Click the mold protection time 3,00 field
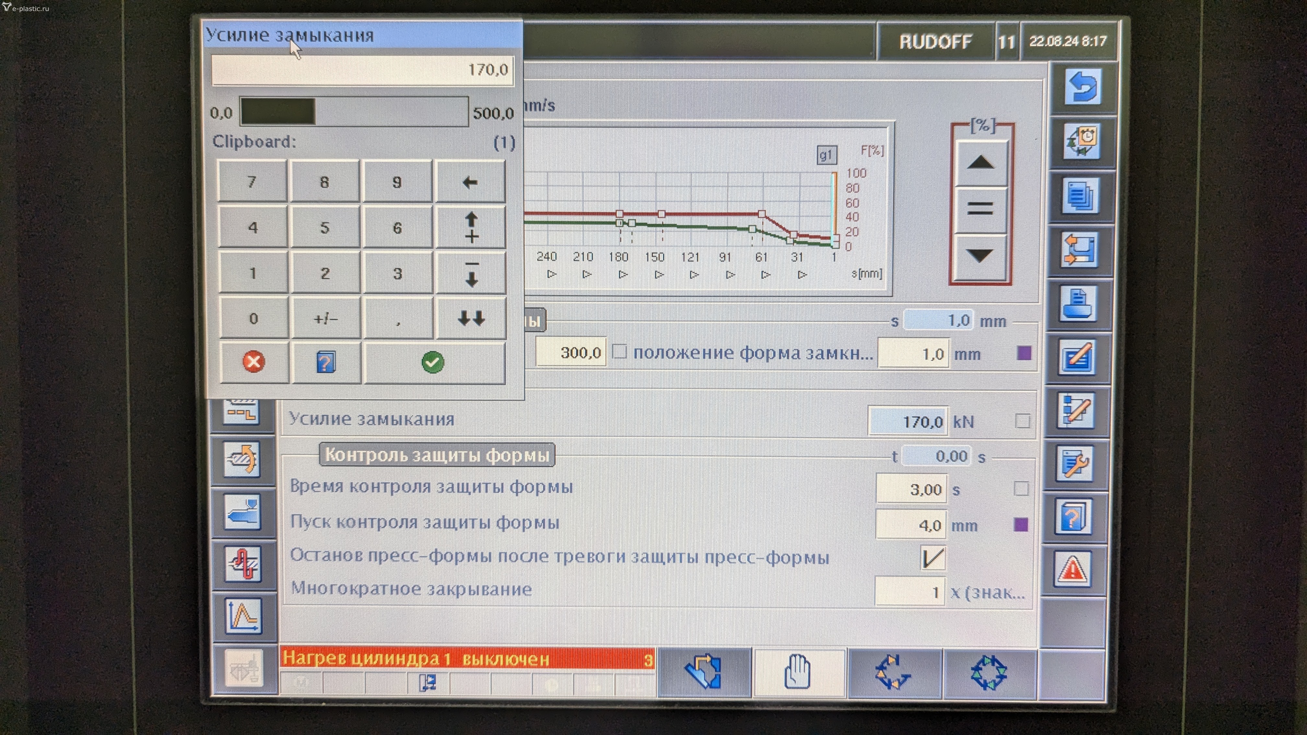Viewport: 1307px width, 735px height. pos(911,489)
